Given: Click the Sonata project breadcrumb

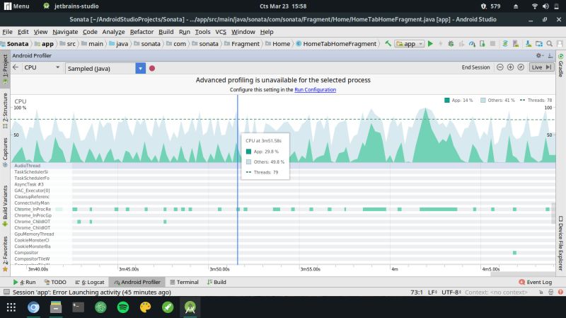Looking at the screenshot, I should pos(14,44).
